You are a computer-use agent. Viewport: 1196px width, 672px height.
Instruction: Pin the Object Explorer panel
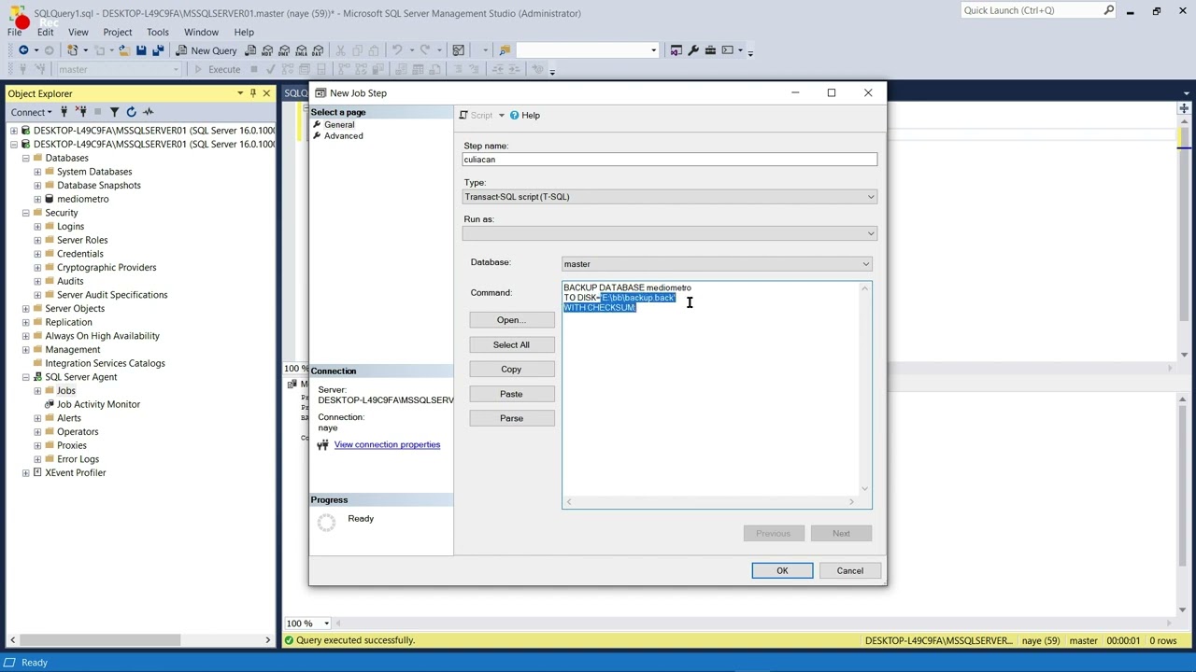(x=252, y=93)
